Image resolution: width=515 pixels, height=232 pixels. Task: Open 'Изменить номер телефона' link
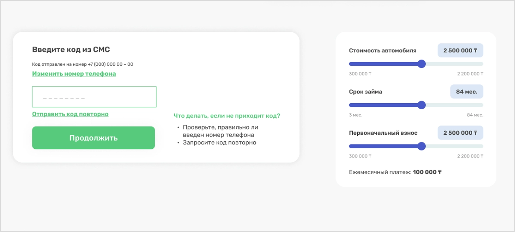click(74, 73)
